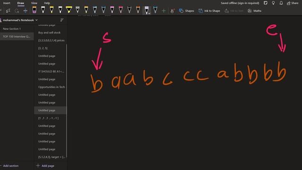Open the IT SHOULD BE A1 page
302x170 pixels.
pyautogui.click(x=50, y=71)
